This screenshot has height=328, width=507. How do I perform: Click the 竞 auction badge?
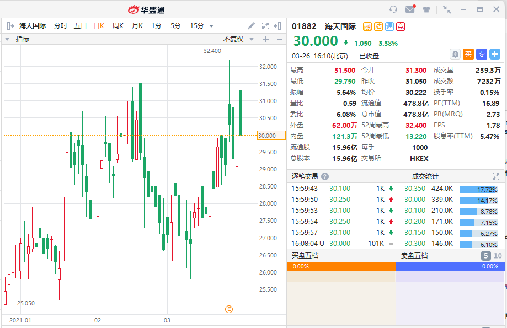[x=401, y=26]
